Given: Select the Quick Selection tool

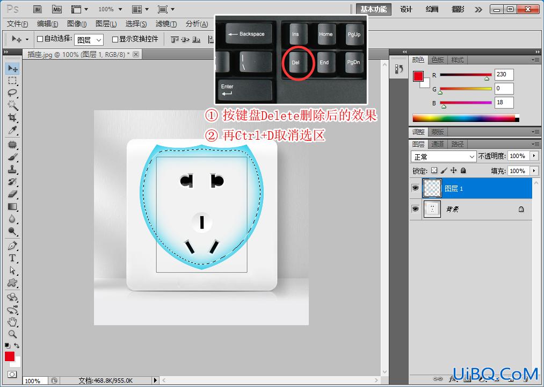Looking at the screenshot, I should coord(12,105).
